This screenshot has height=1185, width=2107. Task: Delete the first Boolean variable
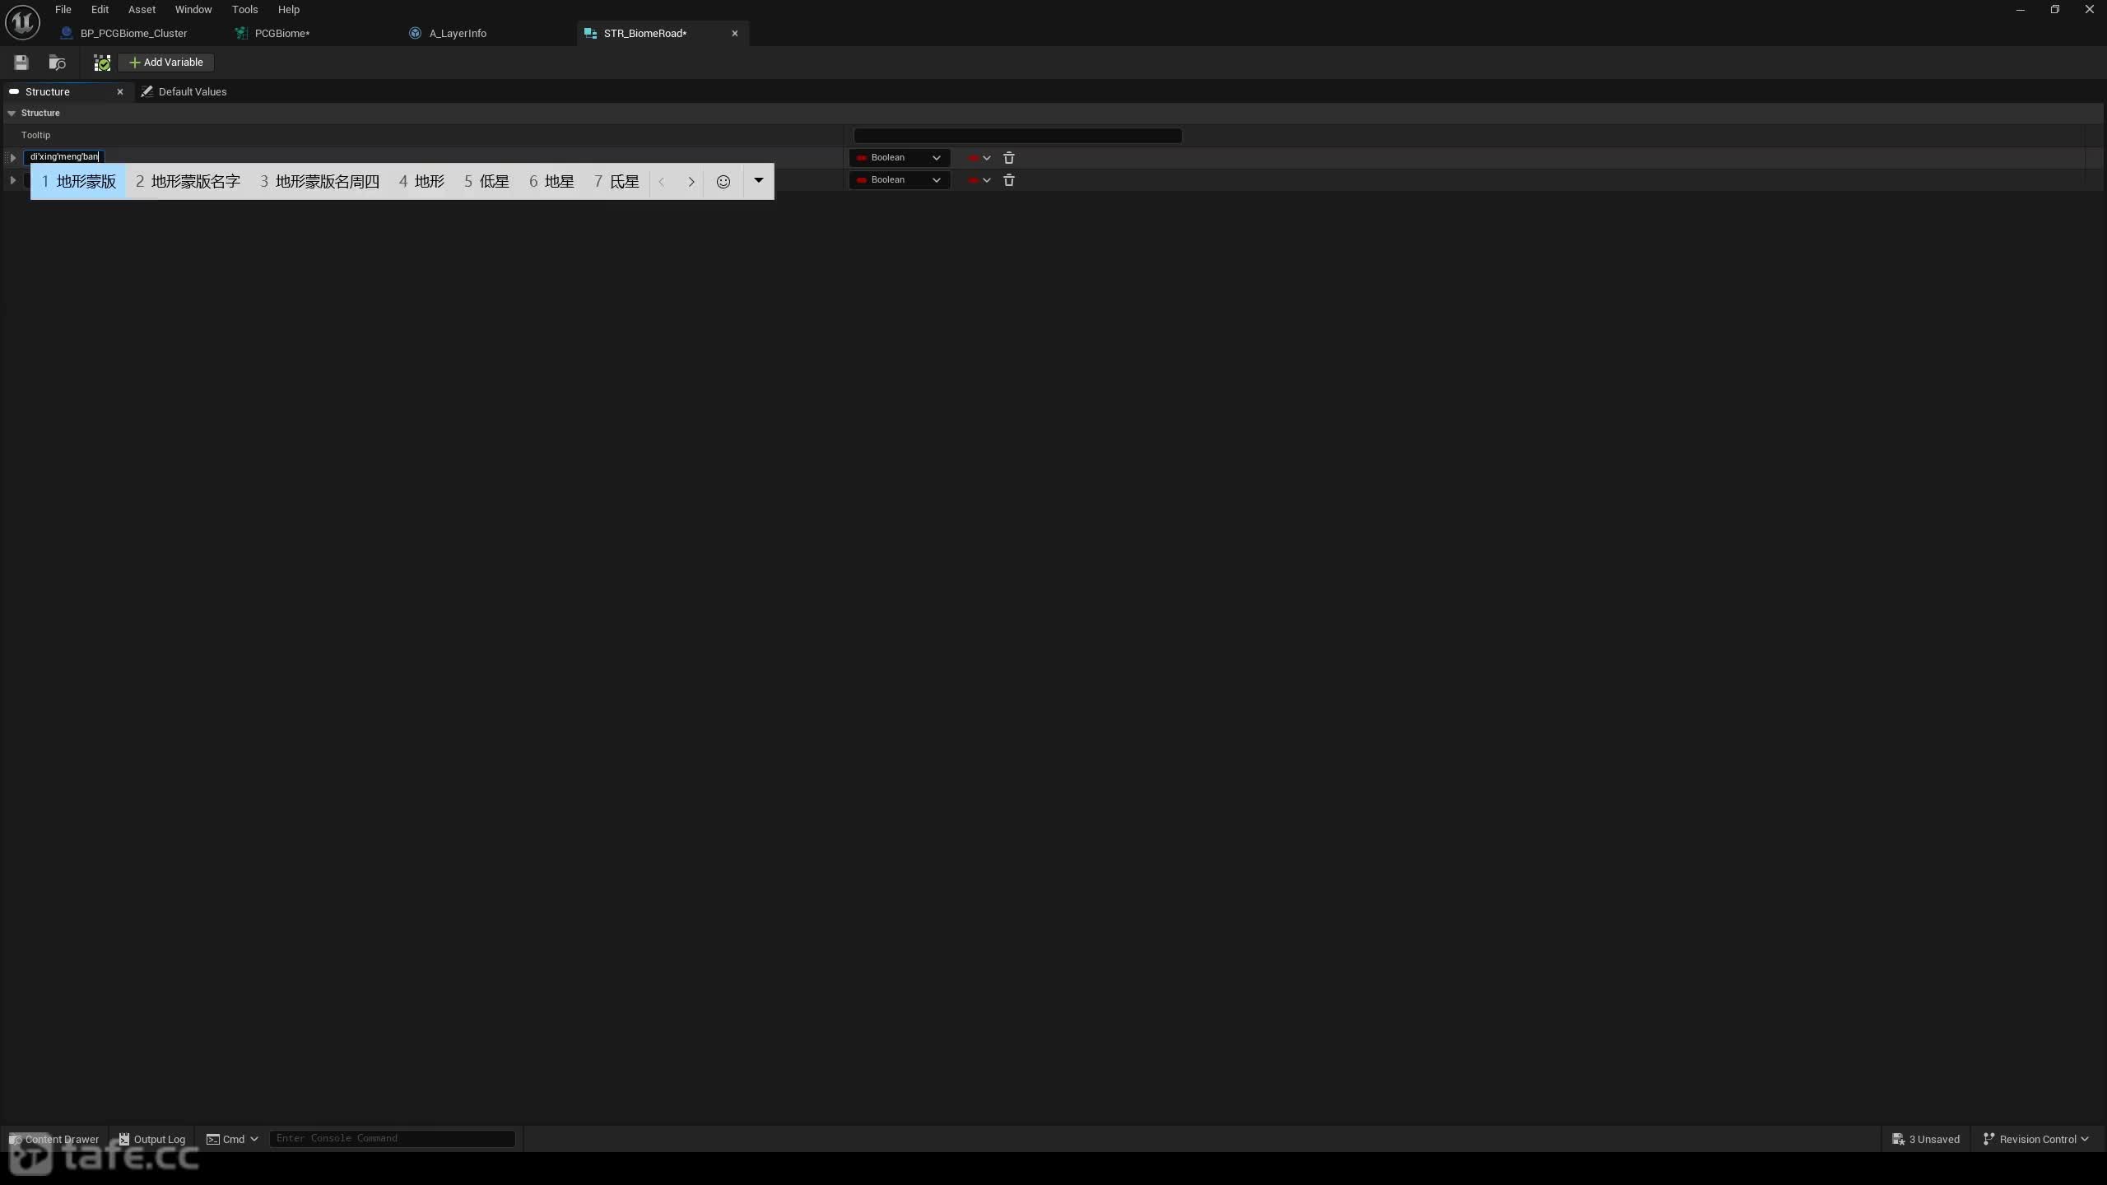point(1009,158)
